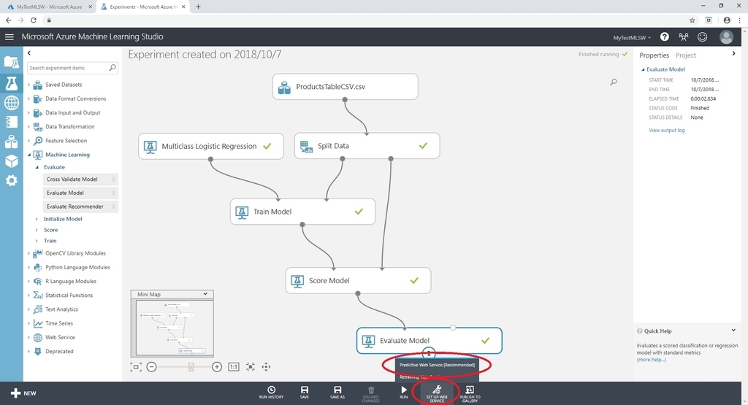Click the 1:1 actual size button

point(234,367)
